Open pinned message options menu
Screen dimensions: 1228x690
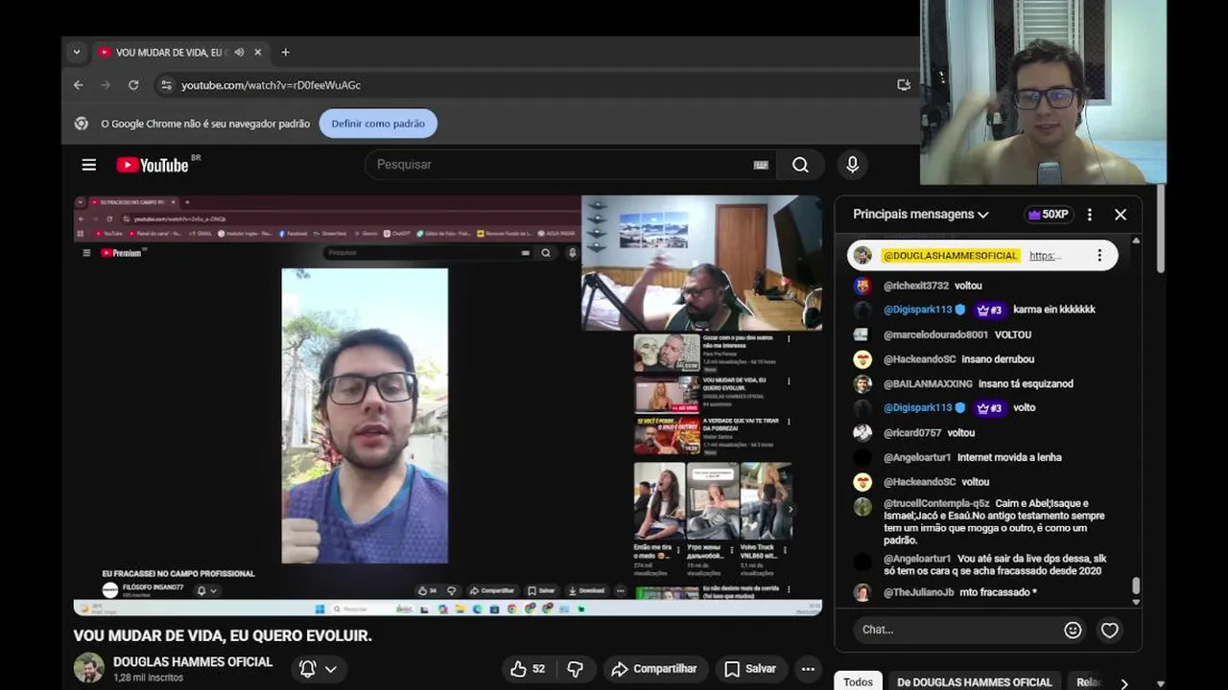click(x=1099, y=256)
